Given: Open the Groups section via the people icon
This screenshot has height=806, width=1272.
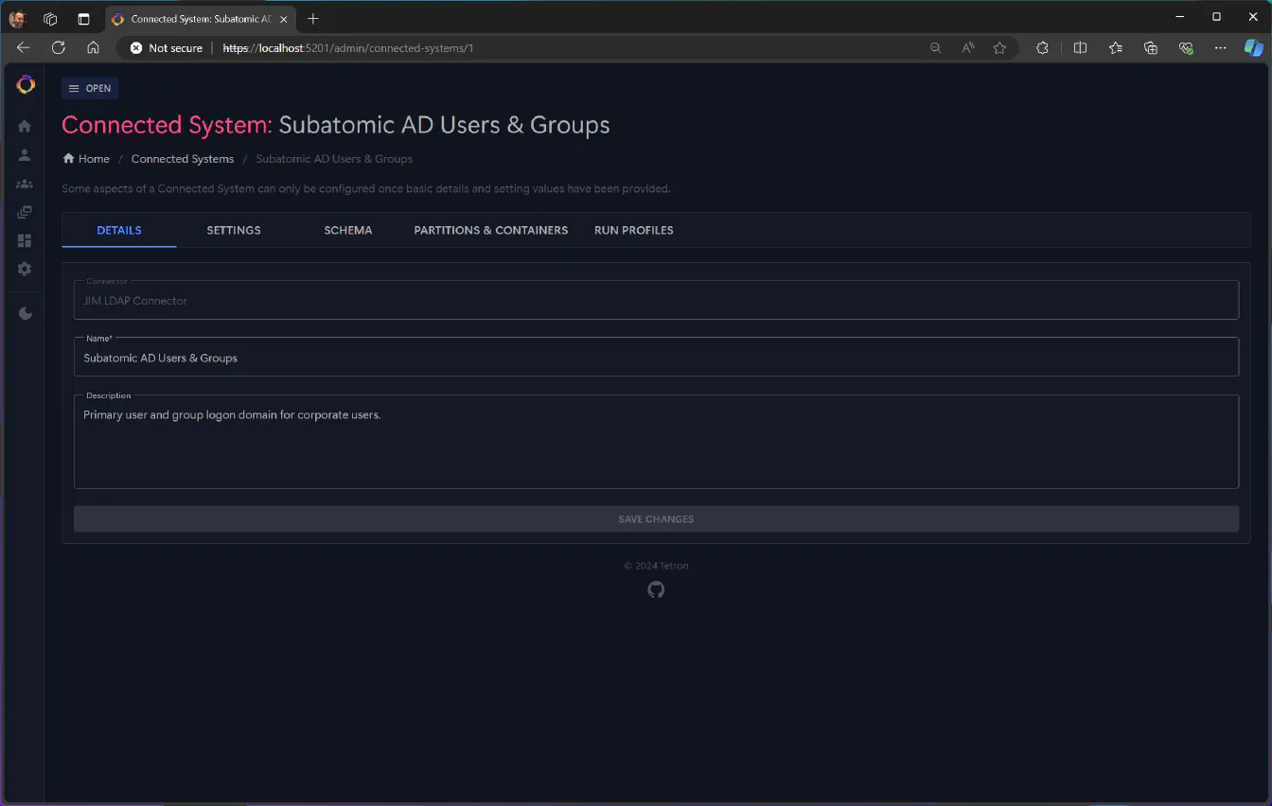Looking at the screenshot, I should (24, 184).
